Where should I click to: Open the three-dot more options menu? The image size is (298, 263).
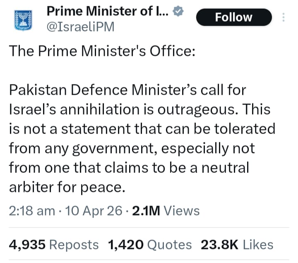click(x=284, y=17)
